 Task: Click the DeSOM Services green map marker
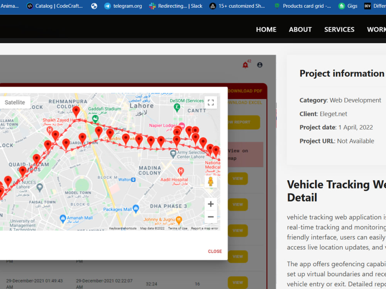tap(177, 107)
